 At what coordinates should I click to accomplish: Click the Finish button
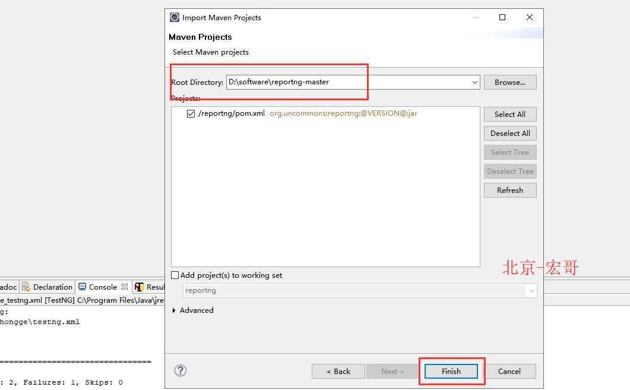coord(451,371)
